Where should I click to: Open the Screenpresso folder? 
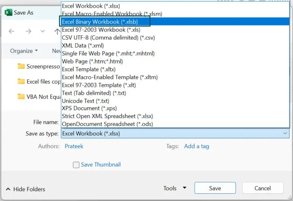pos(39,66)
